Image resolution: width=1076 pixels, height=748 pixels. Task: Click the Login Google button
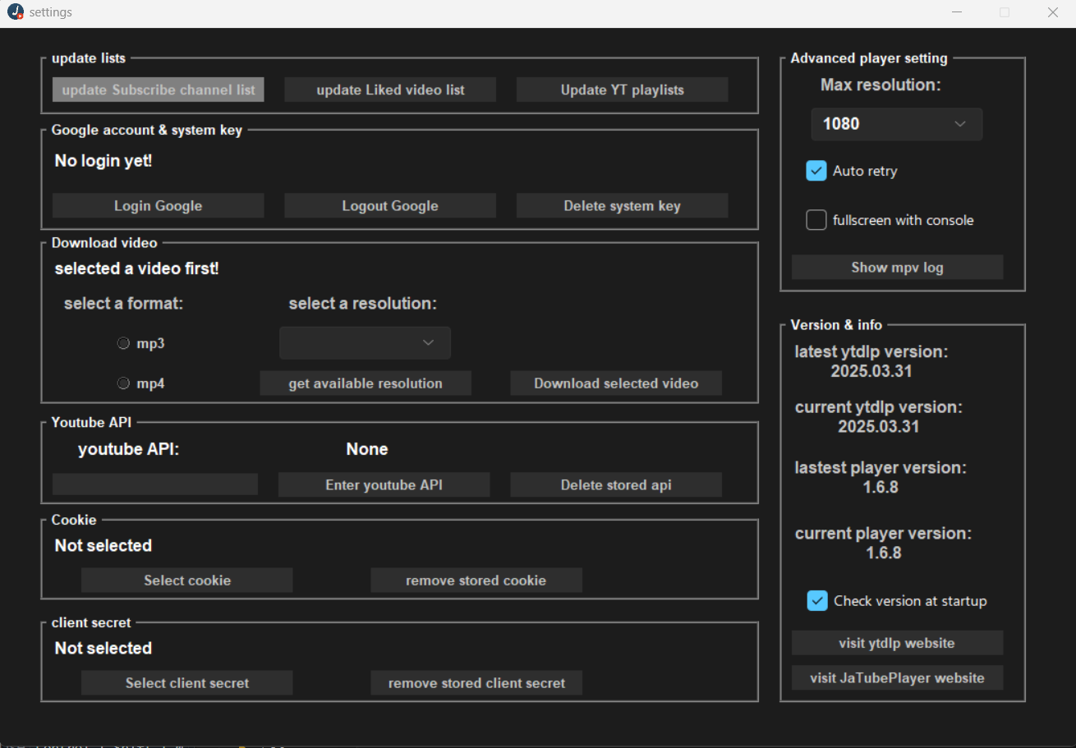point(159,205)
